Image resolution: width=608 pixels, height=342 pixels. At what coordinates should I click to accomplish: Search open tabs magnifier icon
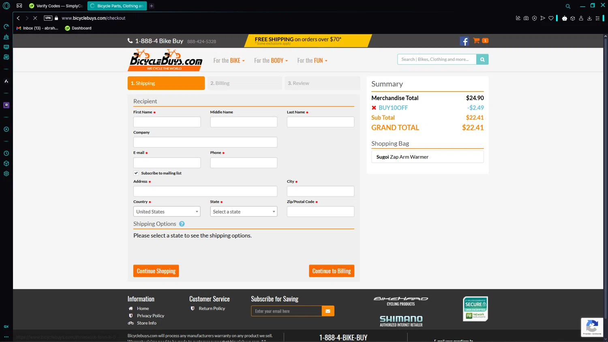(568, 6)
